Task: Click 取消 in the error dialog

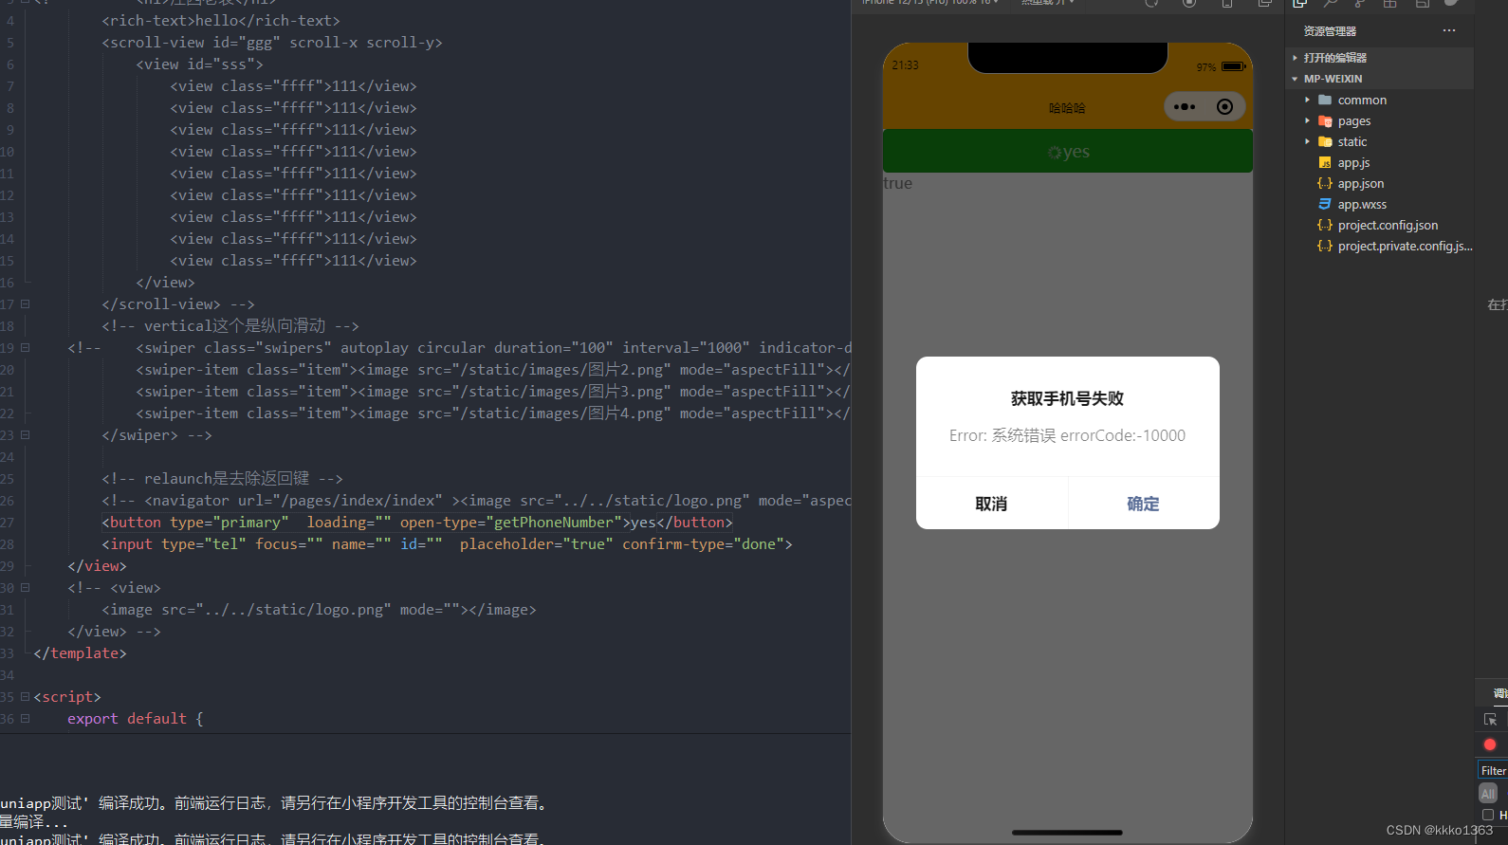Action: click(991, 504)
